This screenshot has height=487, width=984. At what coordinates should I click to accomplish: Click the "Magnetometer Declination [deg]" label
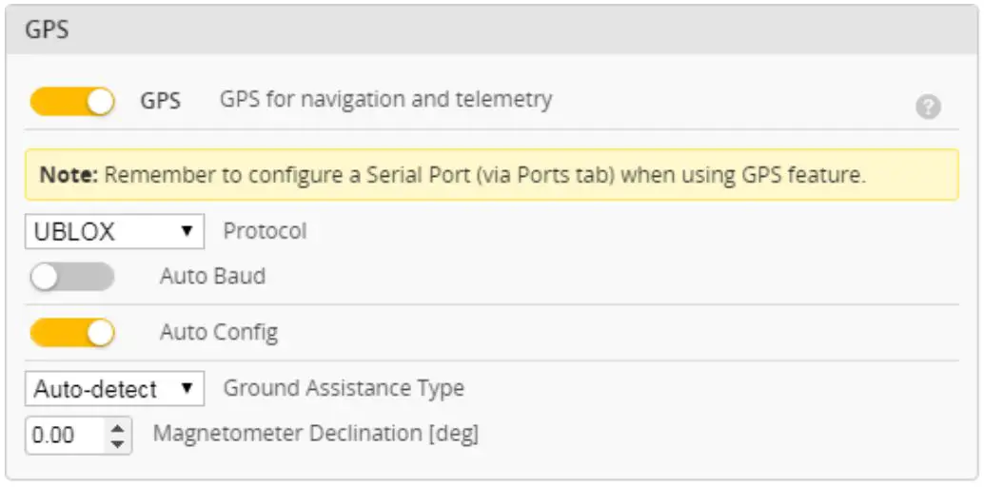316,434
